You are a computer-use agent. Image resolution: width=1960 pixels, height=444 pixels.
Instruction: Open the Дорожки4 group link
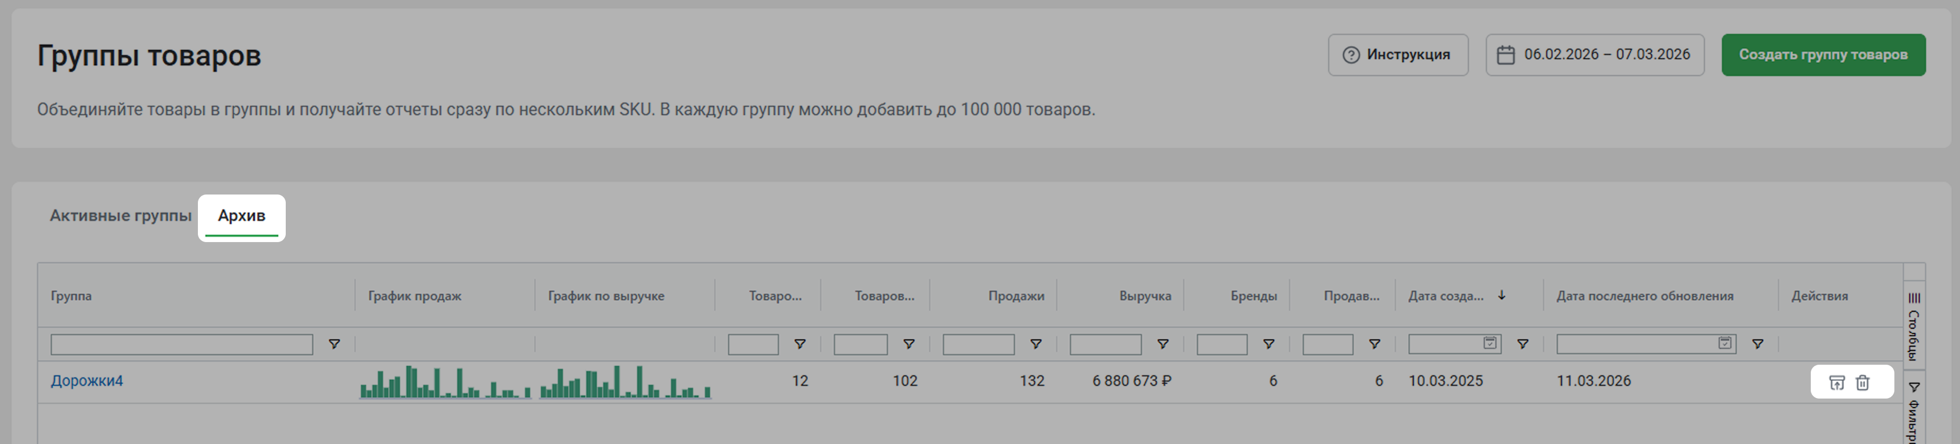click(87, 381)
